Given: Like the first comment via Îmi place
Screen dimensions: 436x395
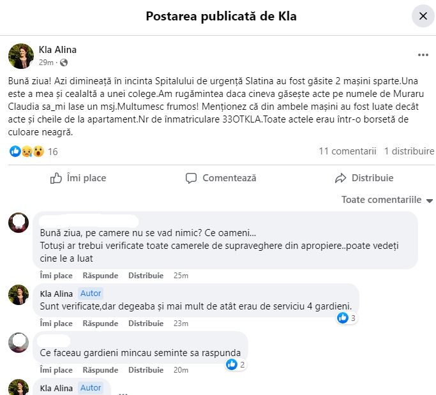Looking at the screenshot, I should [x=56, y=276].
